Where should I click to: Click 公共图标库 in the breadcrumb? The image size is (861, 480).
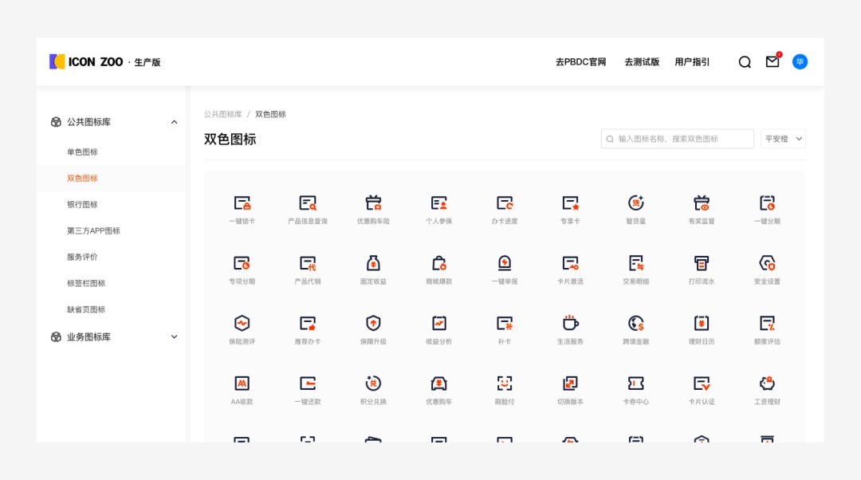point(222,113)
